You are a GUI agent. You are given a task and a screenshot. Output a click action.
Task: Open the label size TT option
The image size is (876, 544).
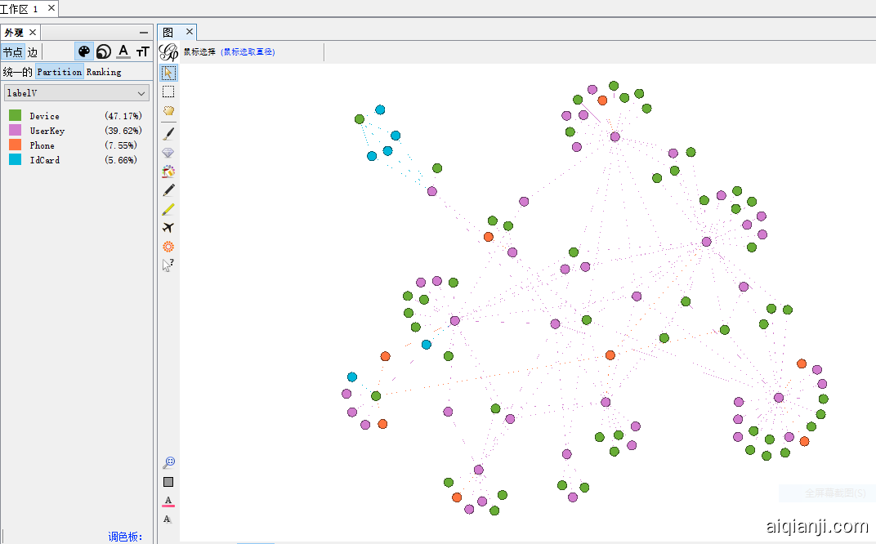click(142, 51)
